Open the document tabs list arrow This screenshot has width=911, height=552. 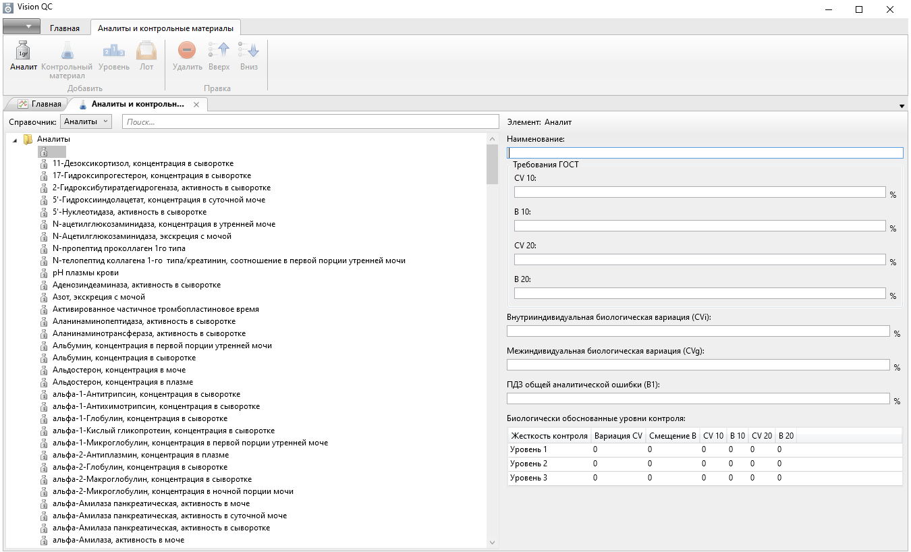tap(902, 106)
